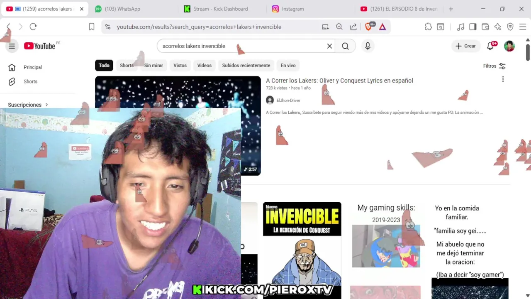Select the Todo filter chip
531x299 pixels.
click(104, 65)
